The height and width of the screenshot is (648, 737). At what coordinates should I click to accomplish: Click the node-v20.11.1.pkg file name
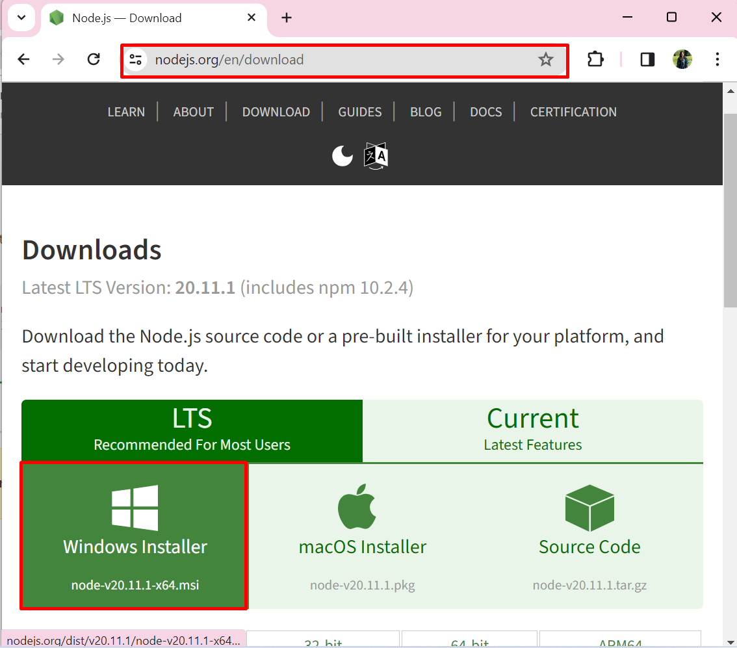[363, 585]
